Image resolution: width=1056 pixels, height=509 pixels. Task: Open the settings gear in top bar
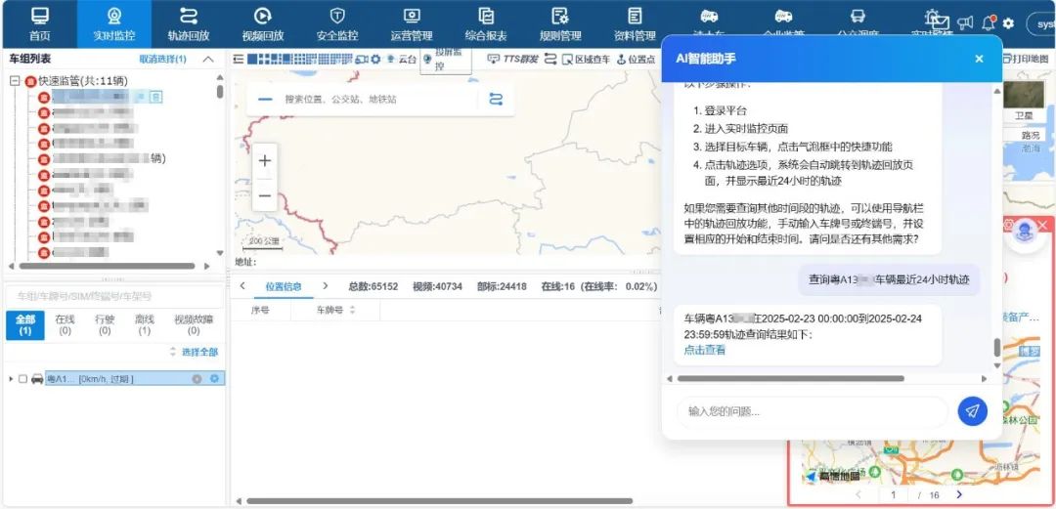coord(1008,23)
